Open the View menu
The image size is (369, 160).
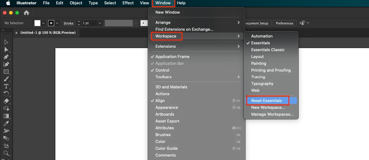(144, 3)
